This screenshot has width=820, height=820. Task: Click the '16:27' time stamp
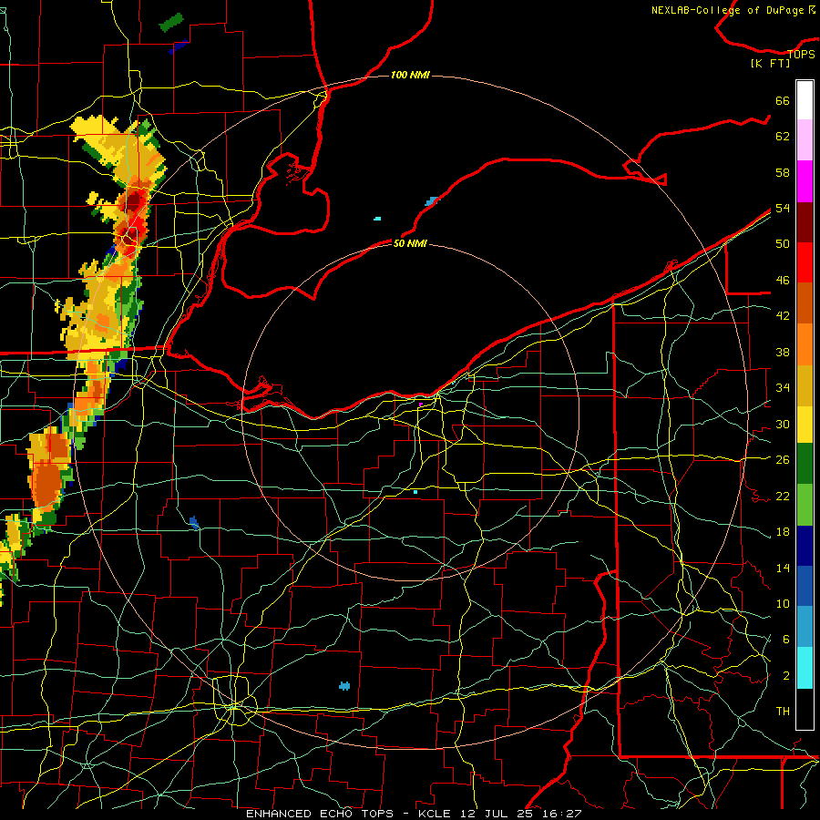[561, 814]
